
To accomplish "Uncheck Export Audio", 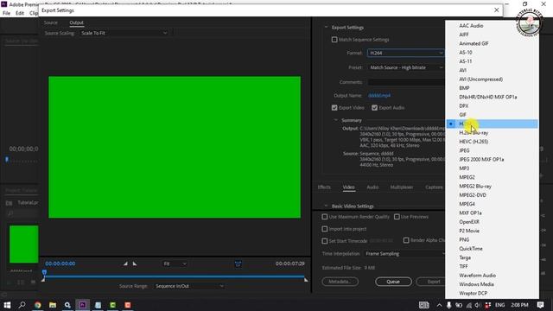I will (374, 107).
